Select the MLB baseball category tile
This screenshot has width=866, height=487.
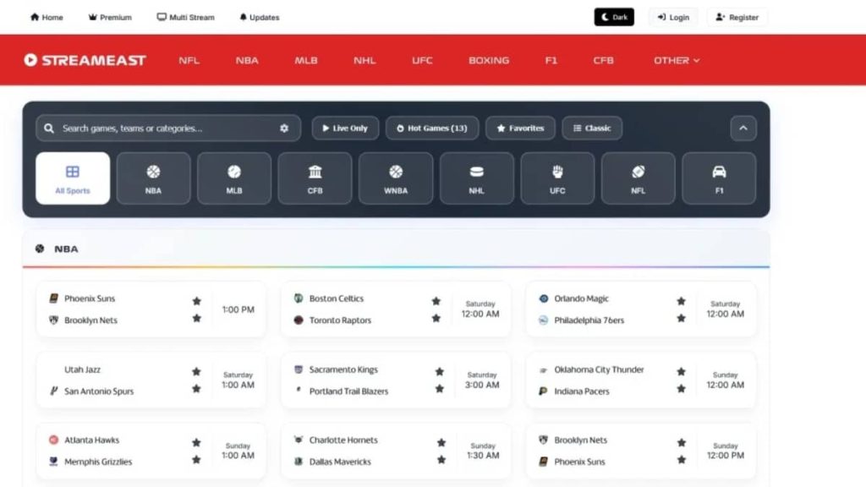(x=234, y=178)
